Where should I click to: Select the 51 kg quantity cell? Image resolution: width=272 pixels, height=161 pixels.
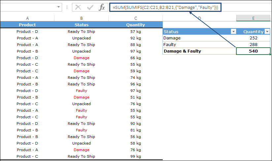(x=135, y=97)
